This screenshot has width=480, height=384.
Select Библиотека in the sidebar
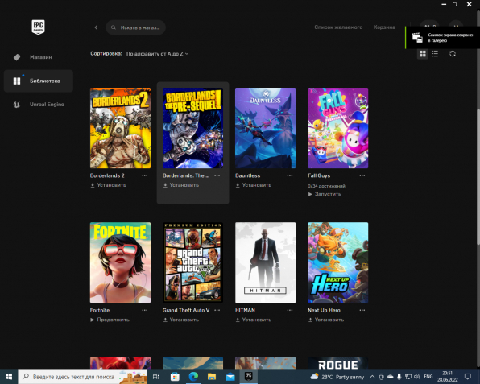tap(39, 81)
